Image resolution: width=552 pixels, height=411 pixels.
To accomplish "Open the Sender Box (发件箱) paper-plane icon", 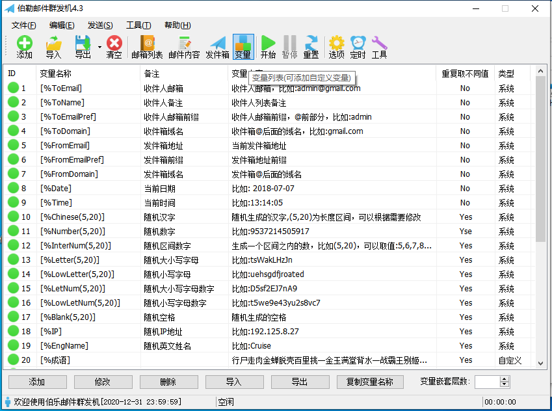I will (217, 47).
